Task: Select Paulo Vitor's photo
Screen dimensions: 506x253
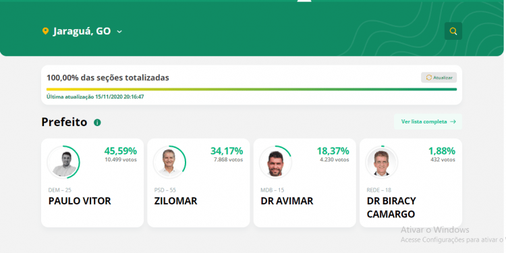Action: (x=64, y=163)
